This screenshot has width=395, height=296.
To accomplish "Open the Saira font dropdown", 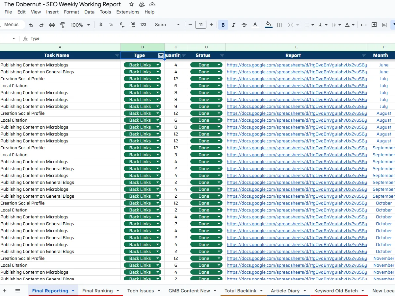I will point(168,25).
